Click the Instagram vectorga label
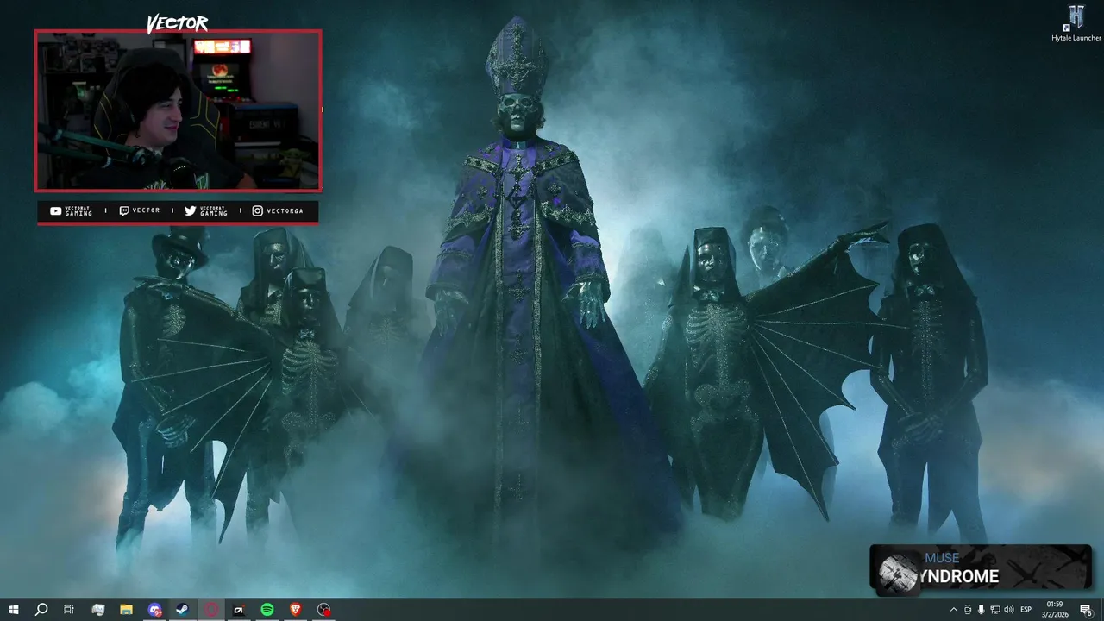1104x621 pixels. click(278, 211)
